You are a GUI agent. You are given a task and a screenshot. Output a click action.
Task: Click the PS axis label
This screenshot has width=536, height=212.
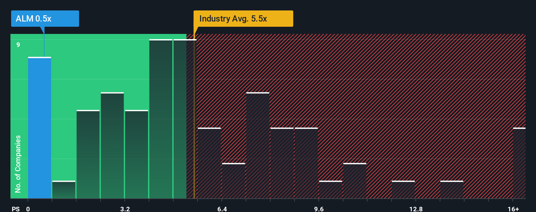16,209
